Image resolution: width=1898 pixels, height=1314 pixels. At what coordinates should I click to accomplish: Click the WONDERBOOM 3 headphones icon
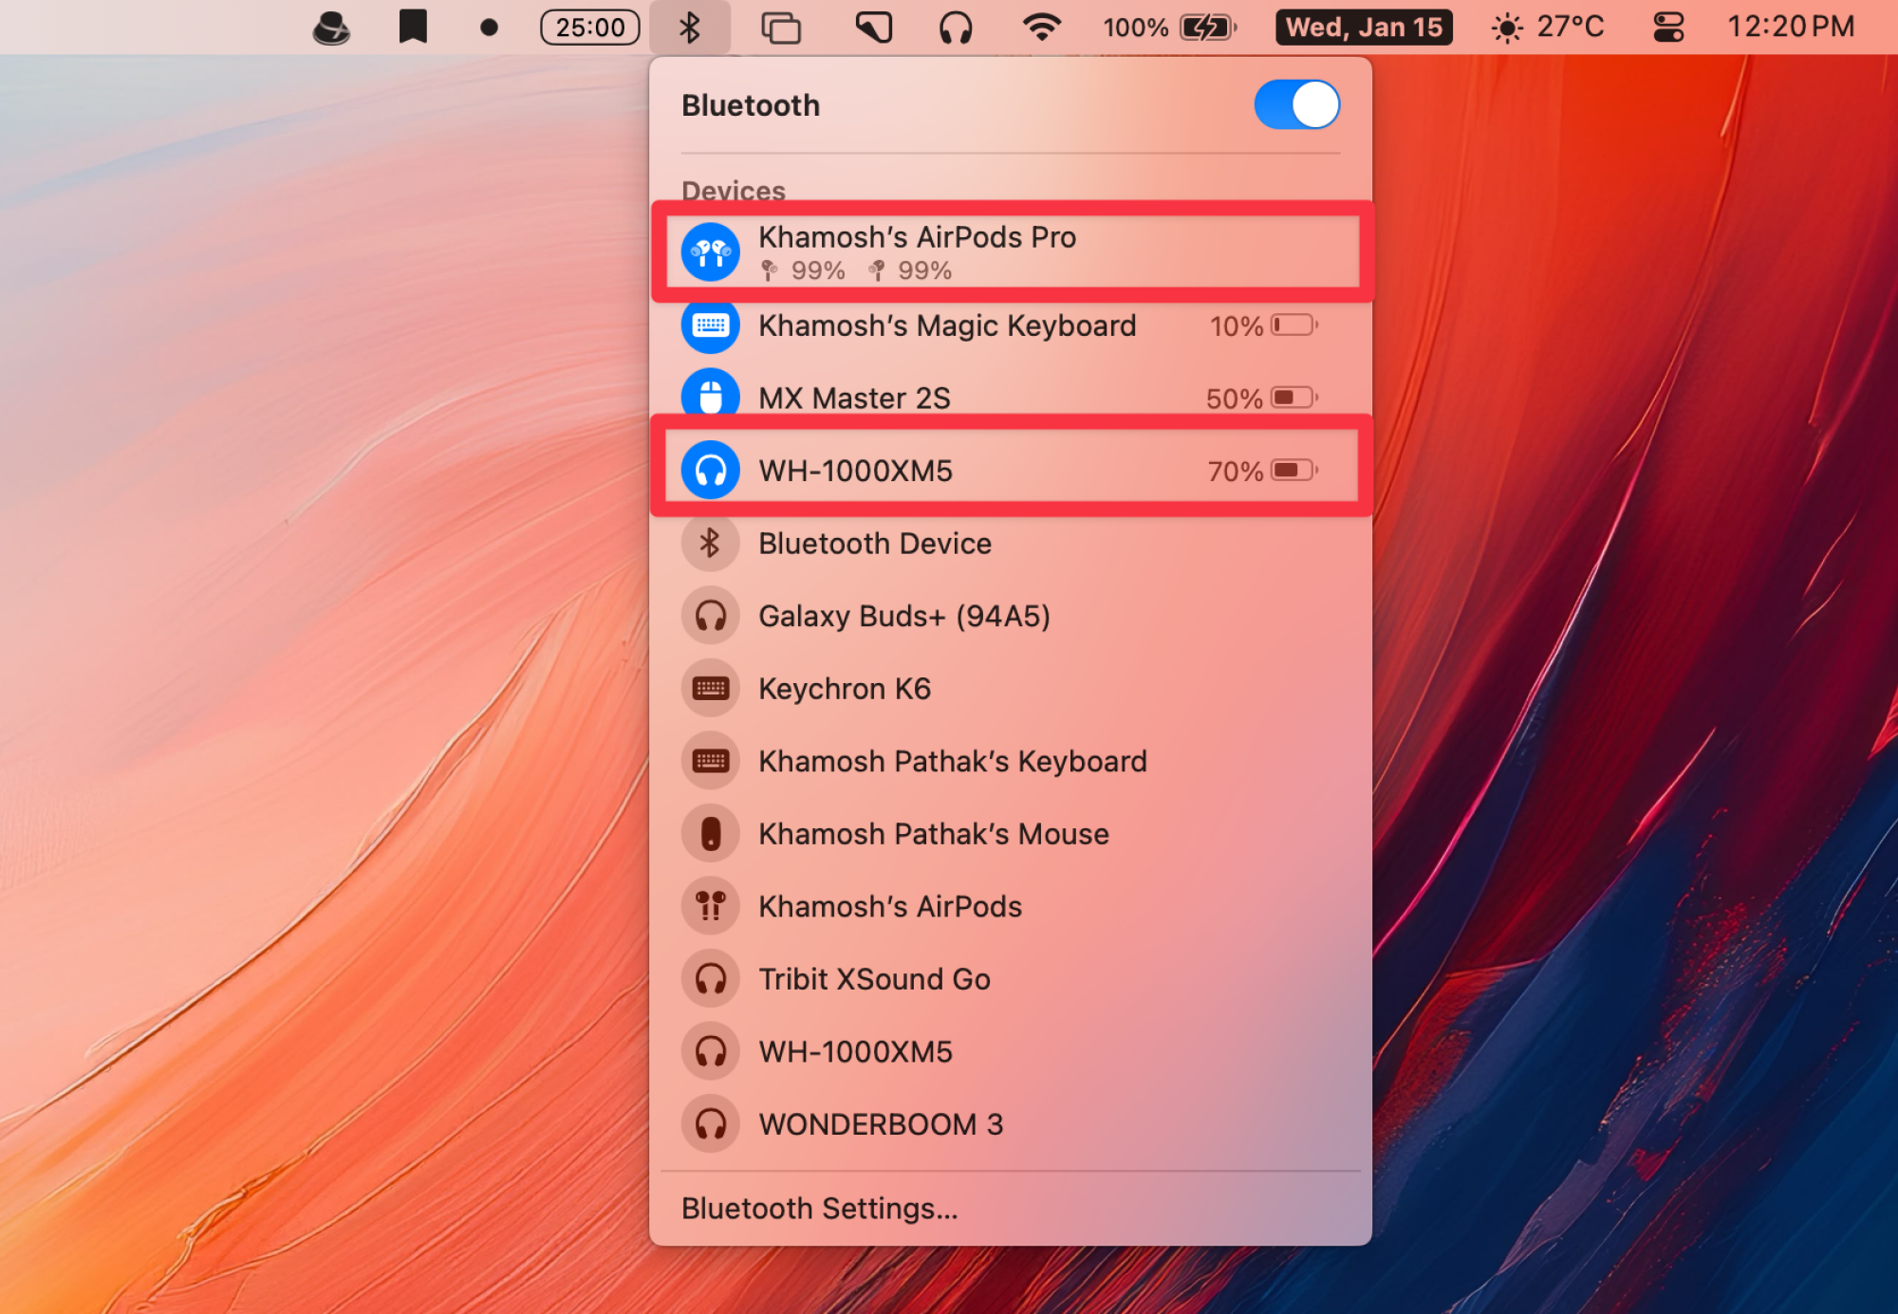pyautogui.click(x=710, y=1124)
